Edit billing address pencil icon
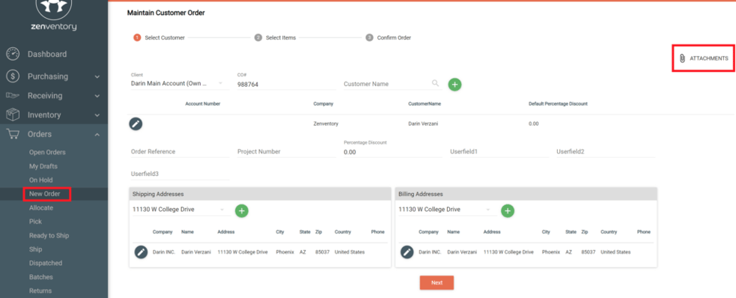Viewport: 736px width, 298px height. pos(407,252)
